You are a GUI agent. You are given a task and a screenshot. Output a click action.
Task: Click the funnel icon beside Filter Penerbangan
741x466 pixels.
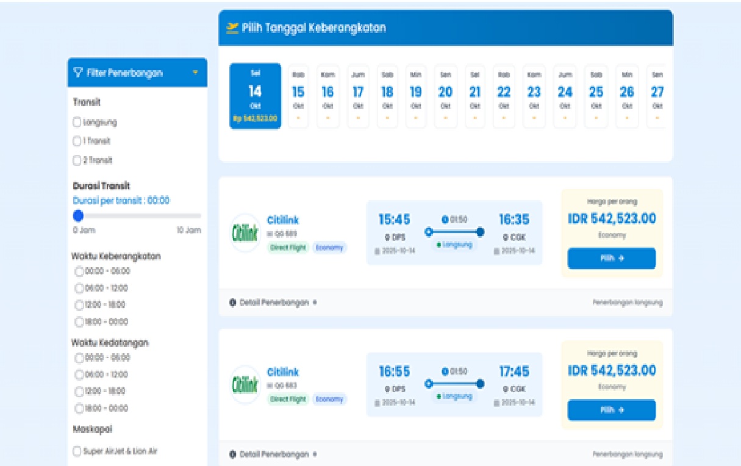coord(77,73)
